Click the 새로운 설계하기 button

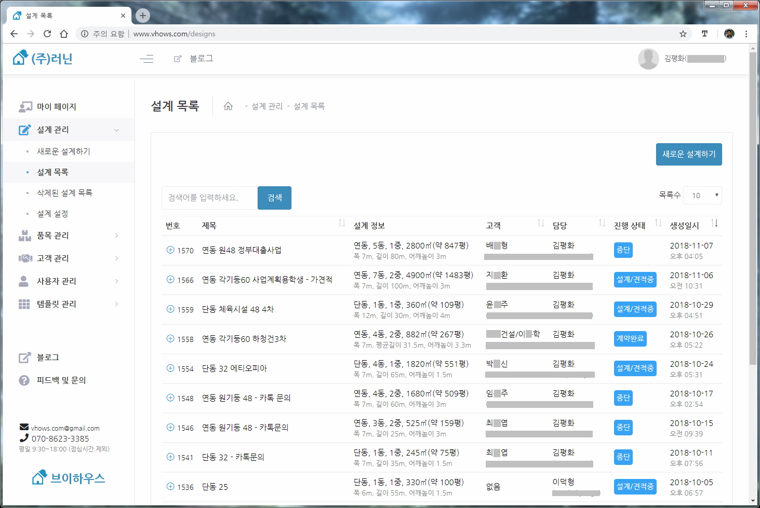click(x=688, y=154)
